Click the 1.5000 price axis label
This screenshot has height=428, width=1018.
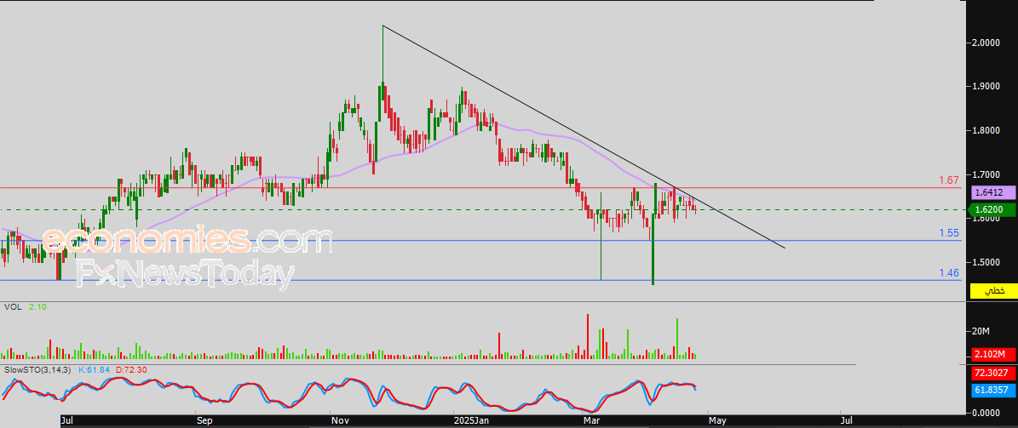[986, 263]
